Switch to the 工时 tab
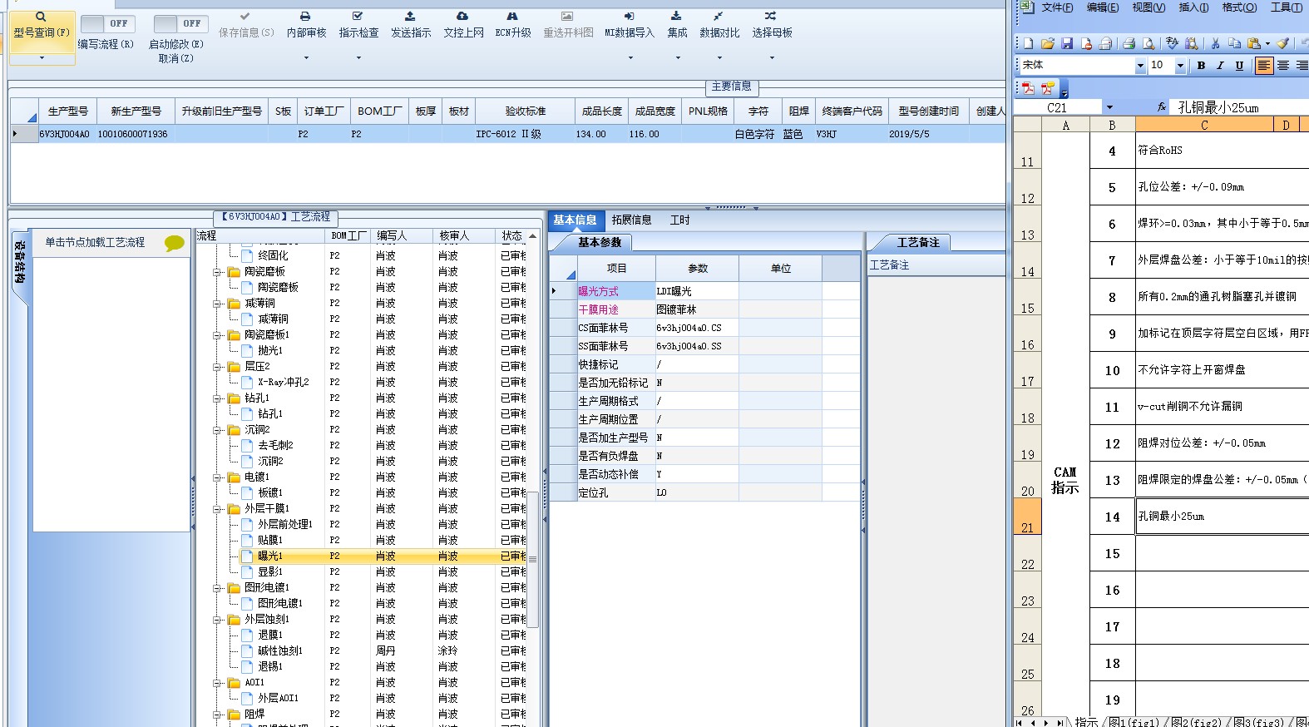 coord(680,220)
